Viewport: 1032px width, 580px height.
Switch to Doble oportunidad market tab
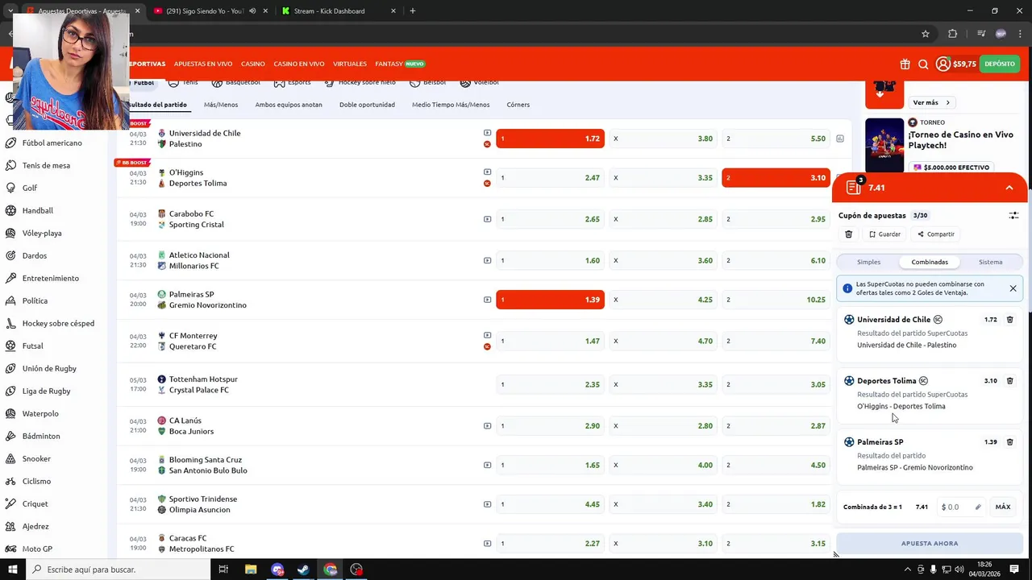pos(367,105)
